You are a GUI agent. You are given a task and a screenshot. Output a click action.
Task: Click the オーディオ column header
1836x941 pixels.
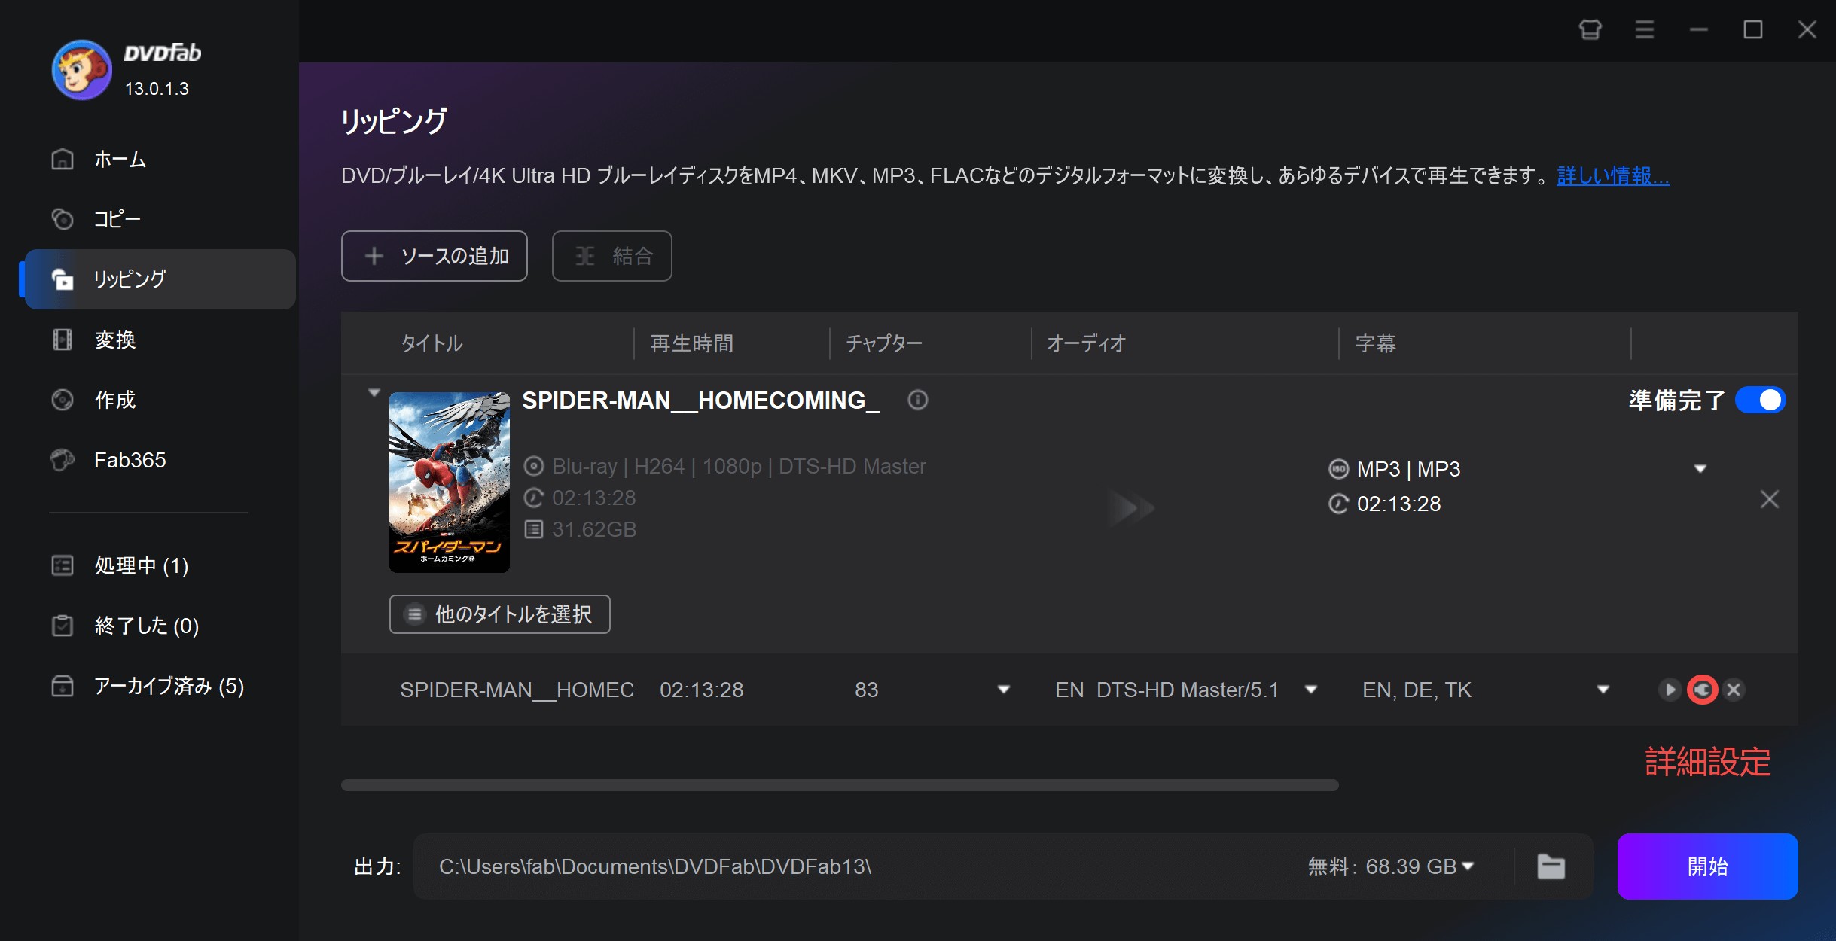(1086, 343)
